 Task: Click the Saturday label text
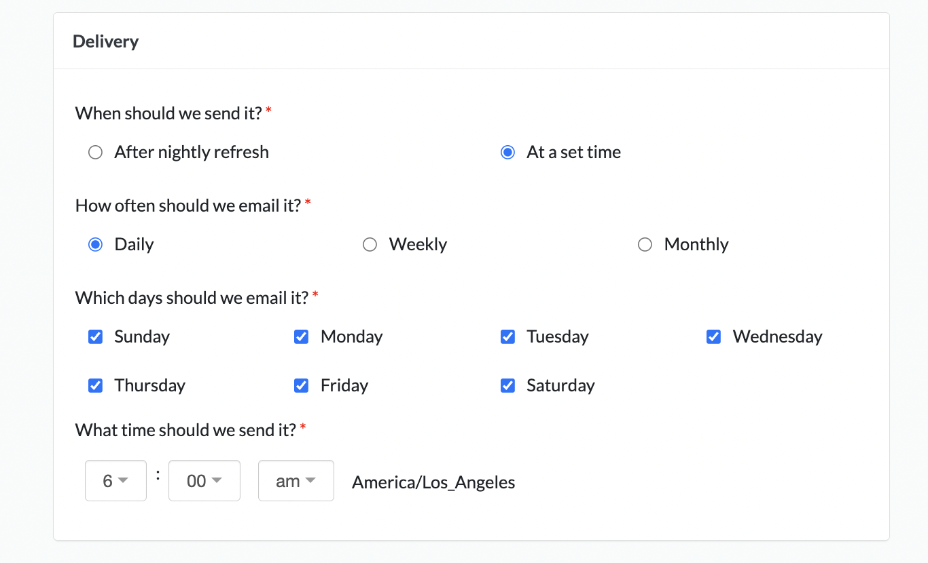pos(560,386)
